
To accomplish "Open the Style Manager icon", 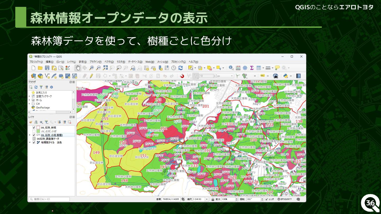I will tap(68, 68).
